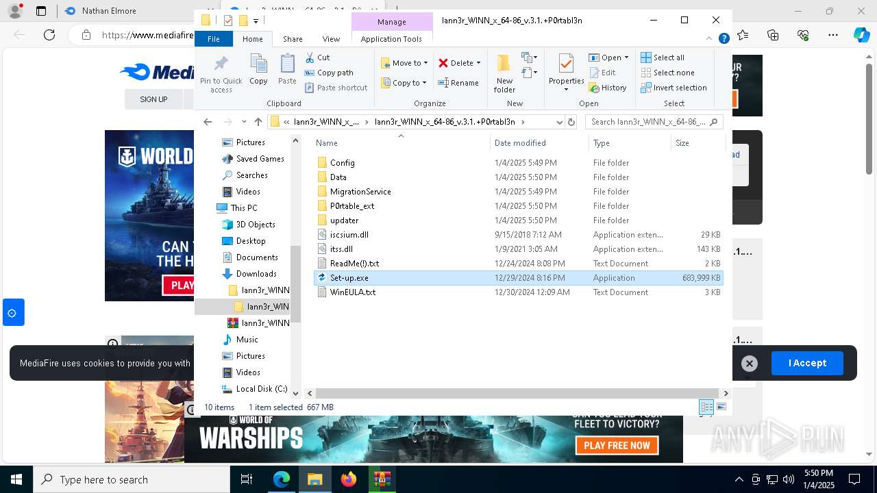Open Task View on taskbar

tap(247, 479)
